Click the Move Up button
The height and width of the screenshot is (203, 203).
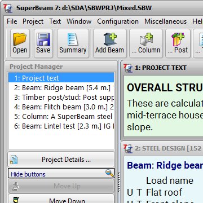[x=61, y=186]
